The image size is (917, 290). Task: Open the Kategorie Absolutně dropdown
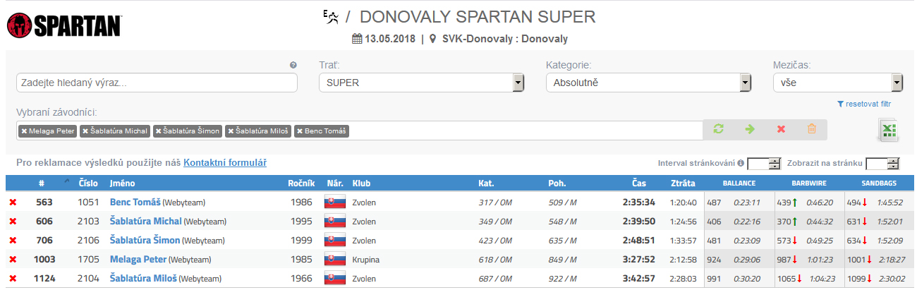point(648,83)
